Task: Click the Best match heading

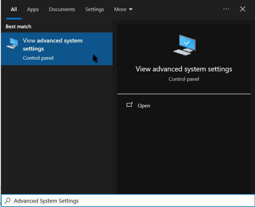Action: point(18,27)
